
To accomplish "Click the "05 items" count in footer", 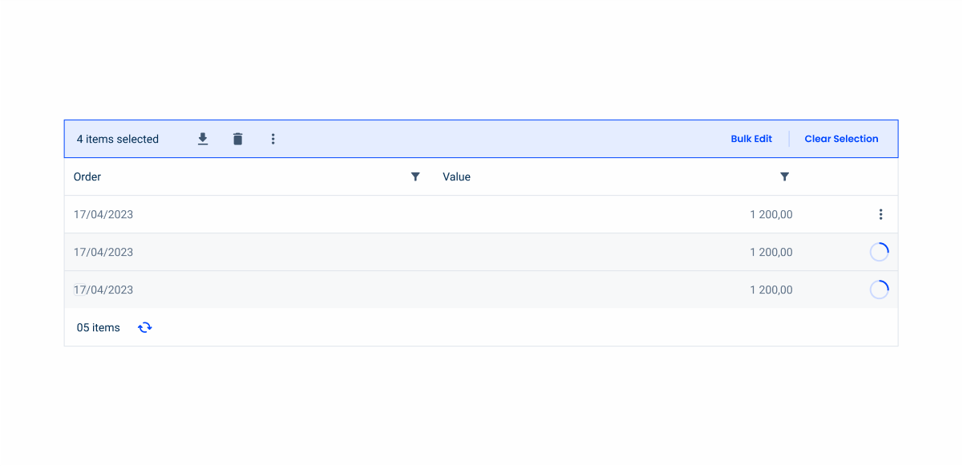I will 99,327.
